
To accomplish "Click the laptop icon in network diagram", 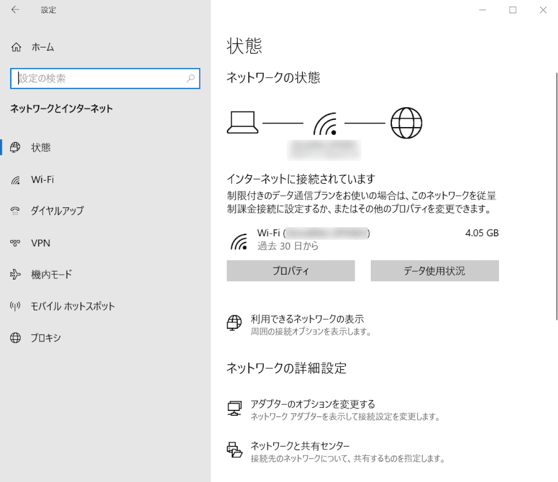I will pos(243,122).
